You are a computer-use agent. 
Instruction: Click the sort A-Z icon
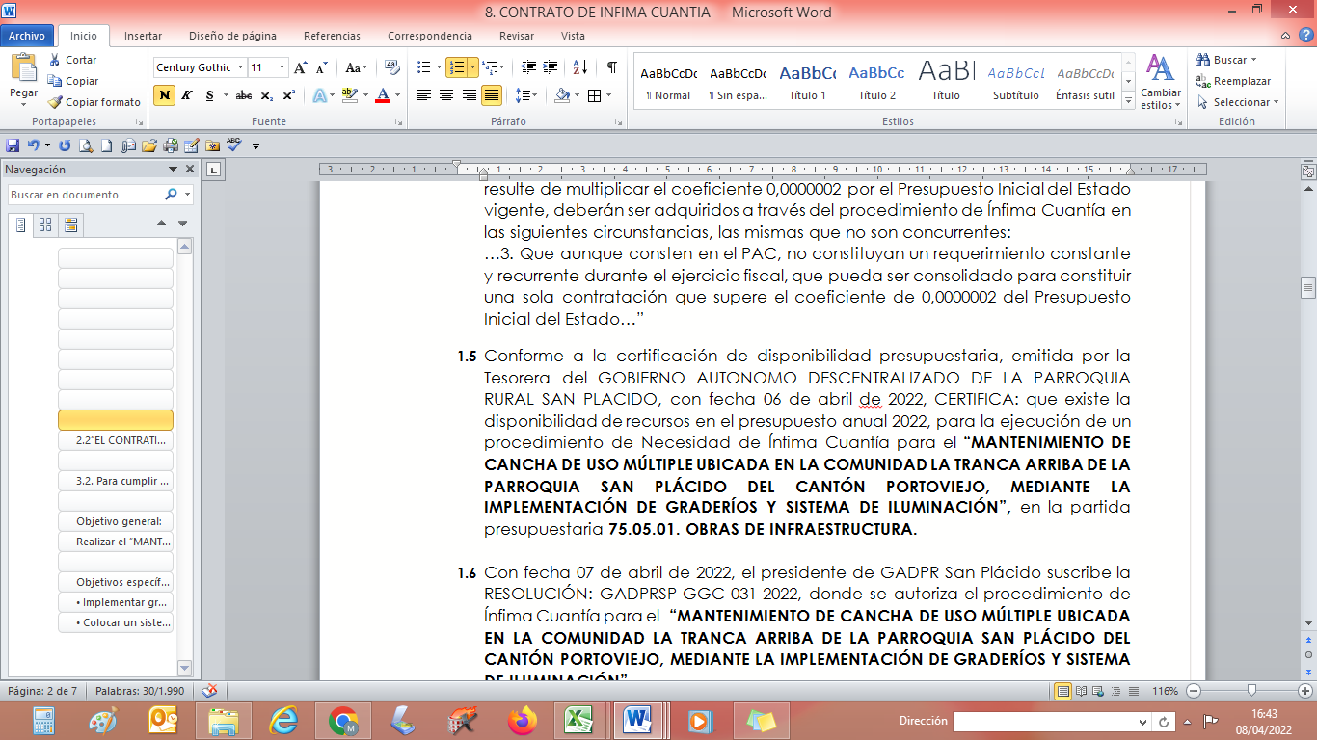pos(579,67)
